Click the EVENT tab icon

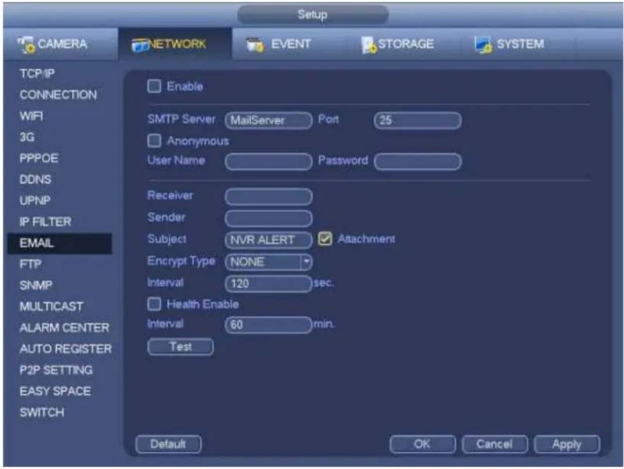[x=255, y=45]
